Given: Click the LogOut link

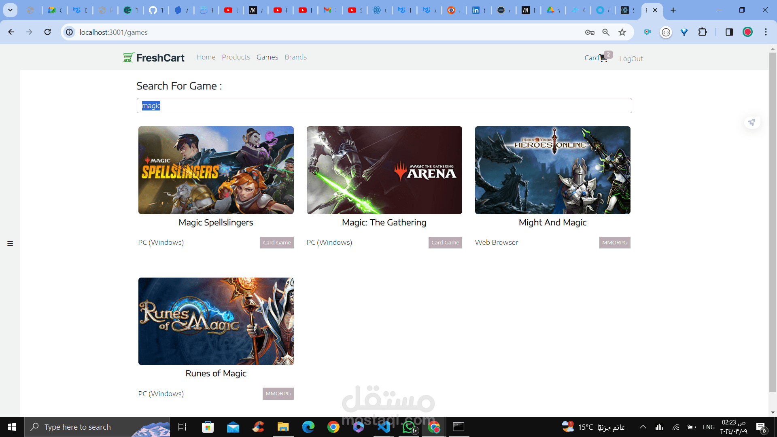Looking at the screenshot, I should [631, 59].
